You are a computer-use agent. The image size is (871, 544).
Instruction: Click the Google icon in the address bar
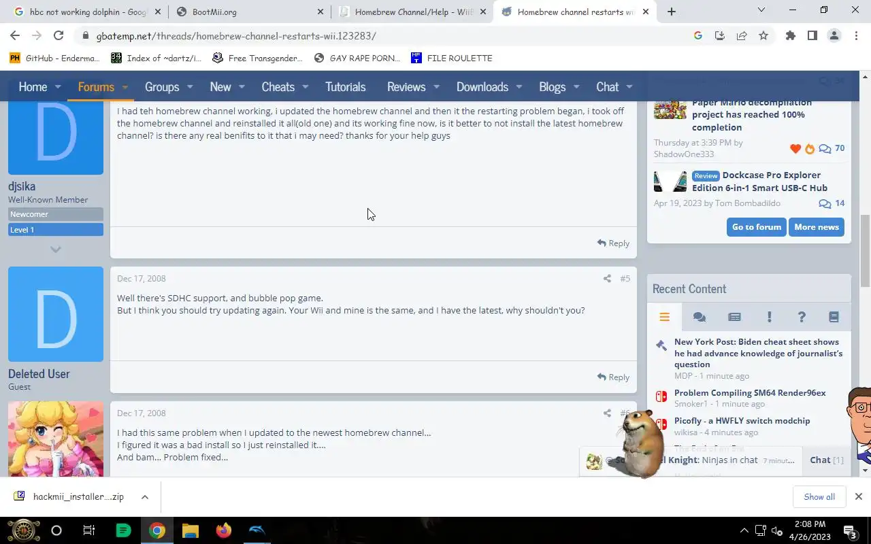[x=698, y=35]
